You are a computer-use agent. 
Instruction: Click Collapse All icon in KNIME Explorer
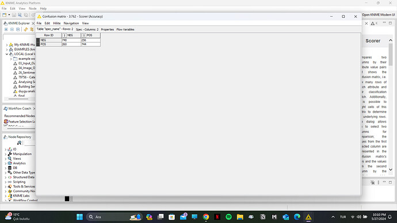coord(12,29)
